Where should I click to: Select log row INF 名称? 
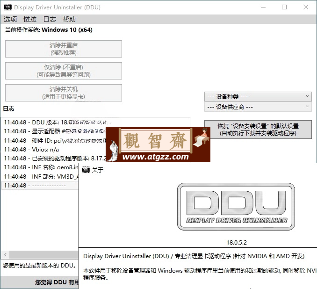pos(40,167)
